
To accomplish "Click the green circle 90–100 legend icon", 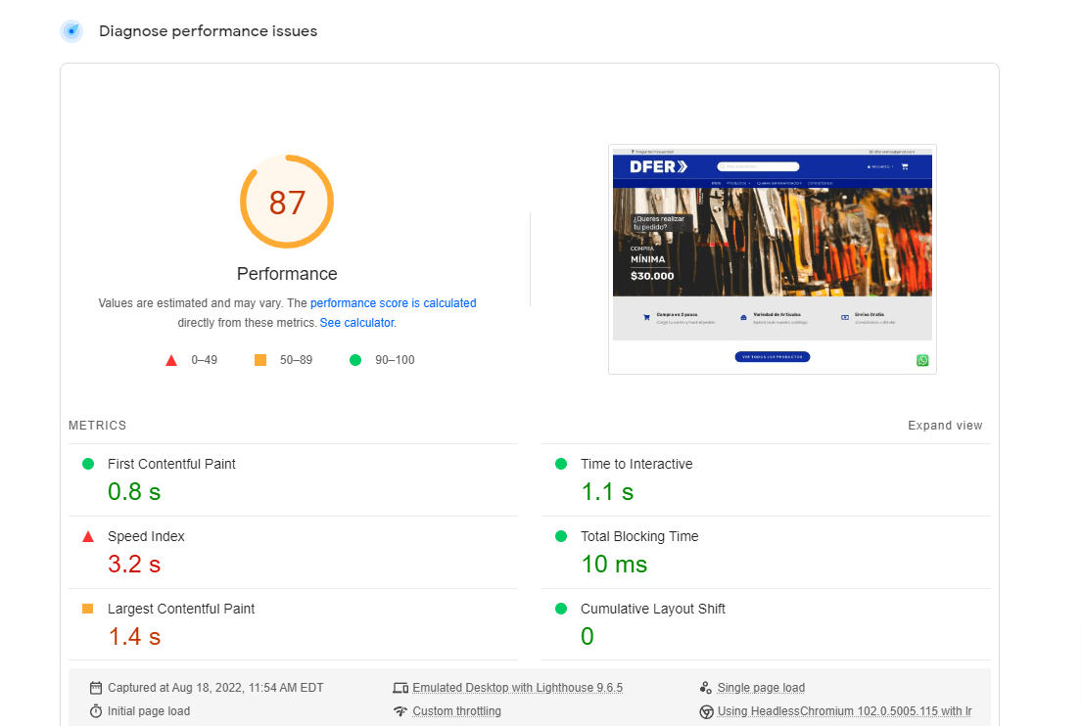I will [355, 360].
